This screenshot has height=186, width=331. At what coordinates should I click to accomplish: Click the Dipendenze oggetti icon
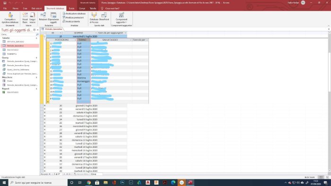[53, 17]
